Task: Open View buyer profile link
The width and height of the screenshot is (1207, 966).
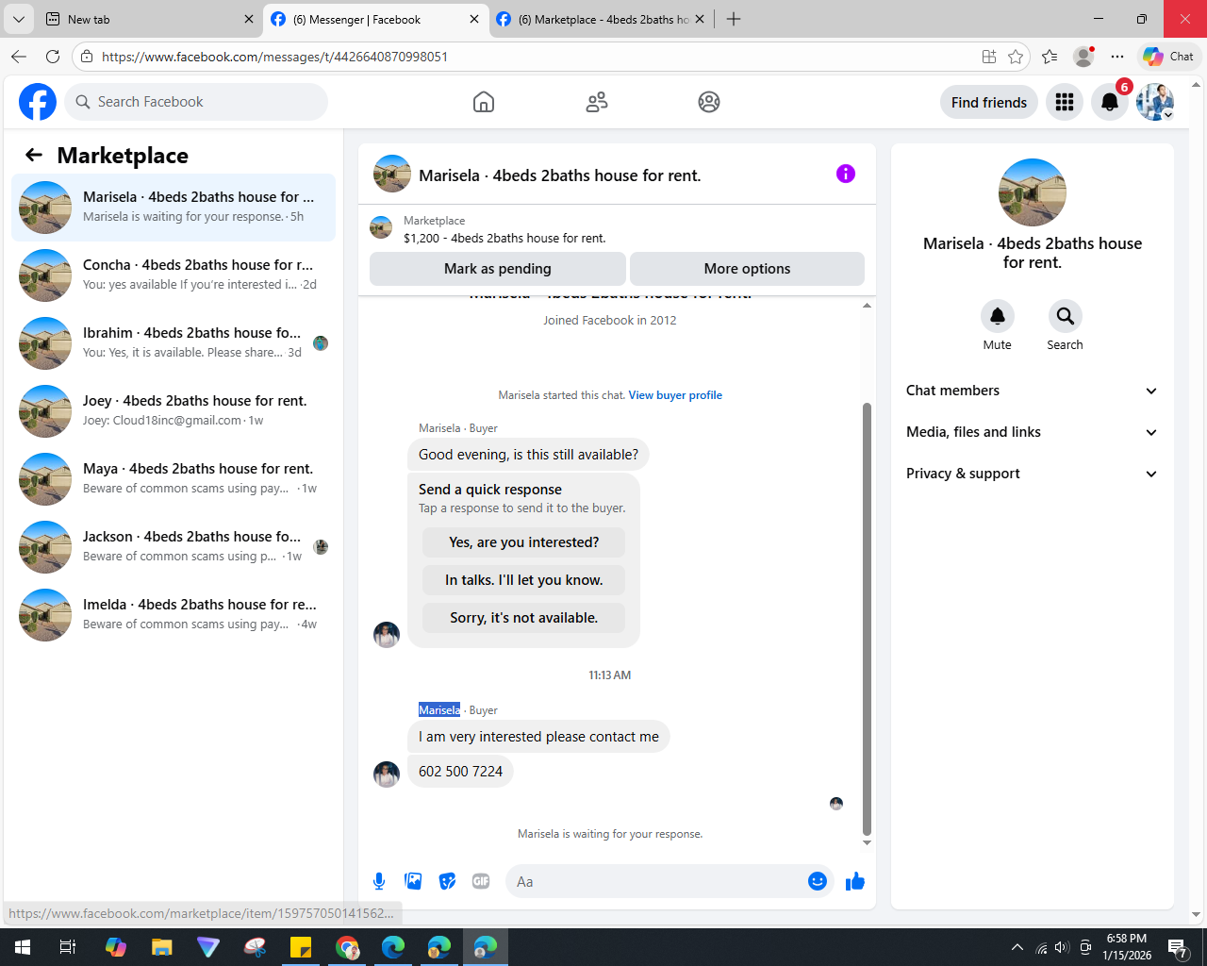Action: [675, 395]
